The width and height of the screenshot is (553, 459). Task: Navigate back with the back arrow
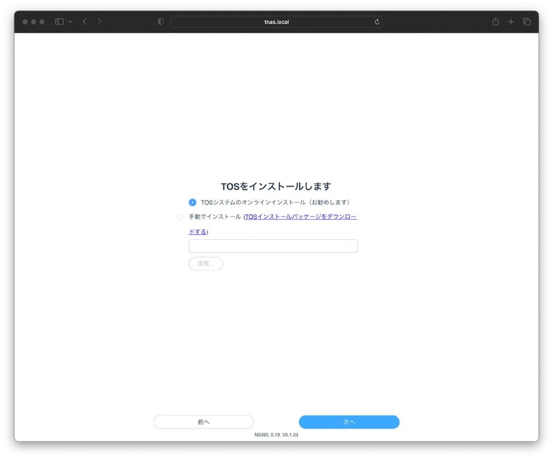(x=84, y=21)
